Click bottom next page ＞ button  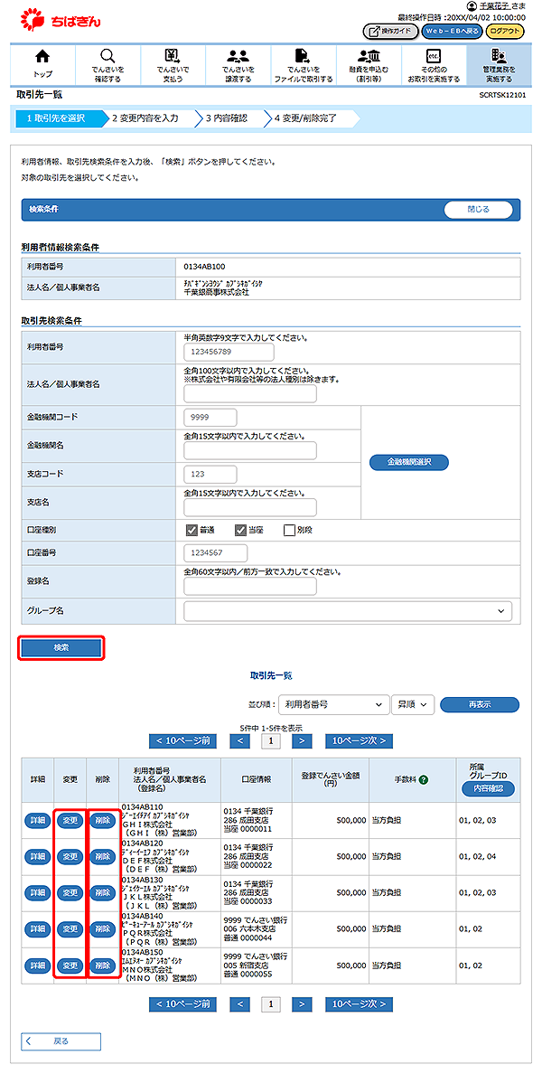pos(302,1004)
